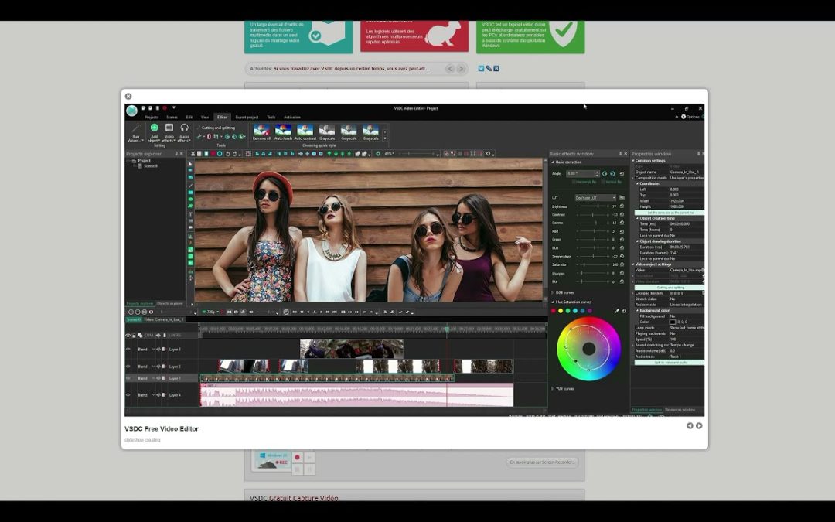
Task: Switch to the Objects explorer tab
Action: 169,304
